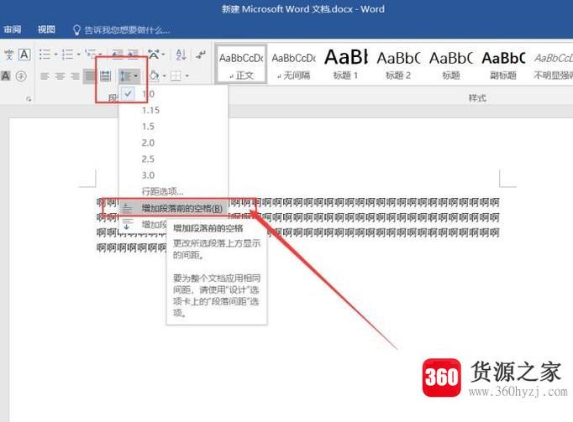Click the last line of document text
Screen dimensions: 573x422
(131, 247)
